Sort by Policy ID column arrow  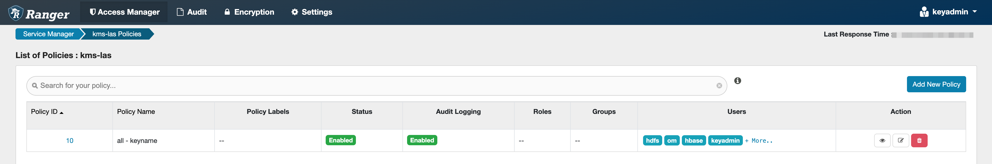point(62,113)
